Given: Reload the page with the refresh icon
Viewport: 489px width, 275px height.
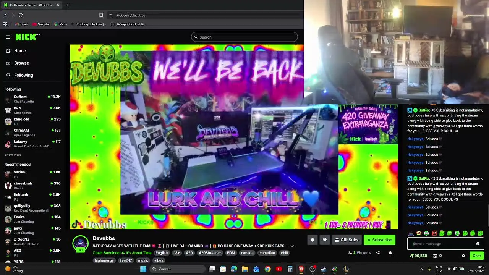Looking at the screenshot, I should pyautogui.click(x=21, y=15).
